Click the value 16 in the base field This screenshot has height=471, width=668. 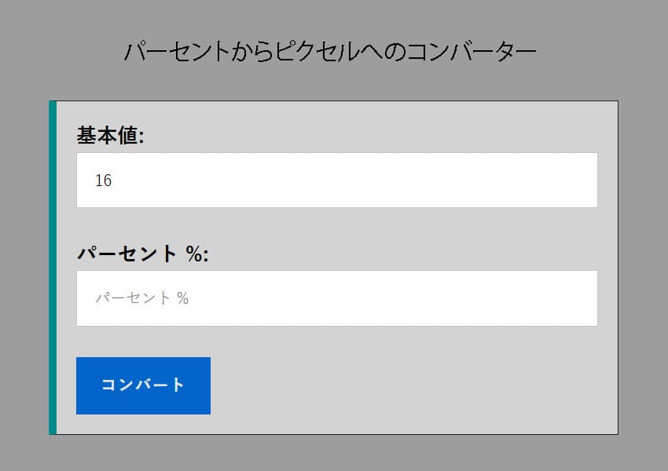pyautogui.click(x=104, y=181)
